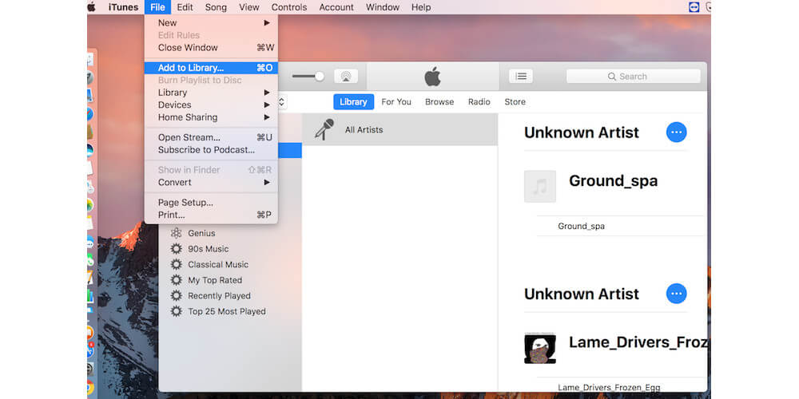The width and height of the screenshot is (799, 399).
Task: Click the Ground_spa music note album artwork
Action: 540,186
